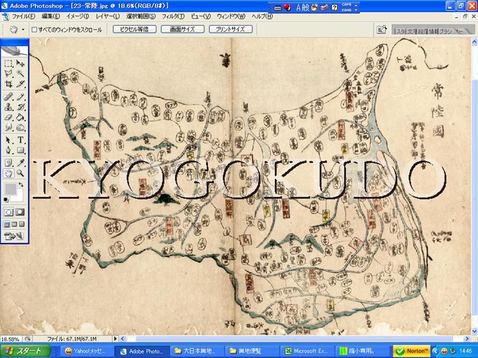Click the 画面サイズ button

[183, 29]
